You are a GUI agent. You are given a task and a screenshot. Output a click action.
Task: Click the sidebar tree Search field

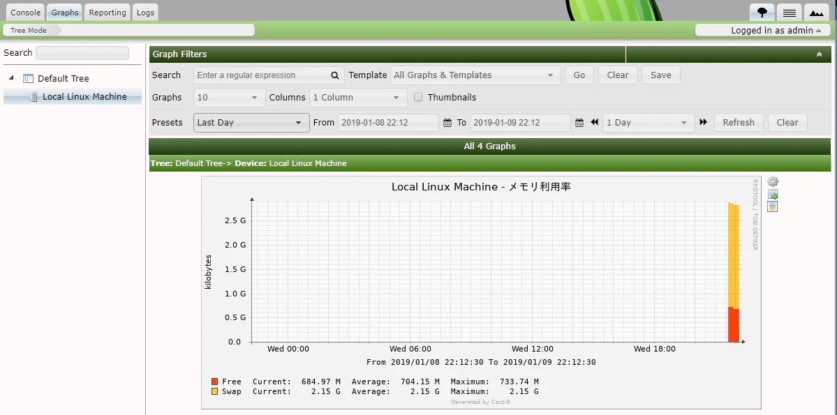pos(82,53)
